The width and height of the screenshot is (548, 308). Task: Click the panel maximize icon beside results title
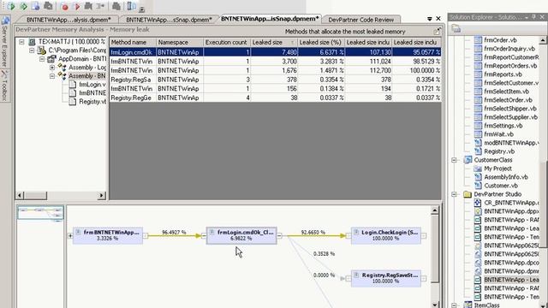click(437, 32)
